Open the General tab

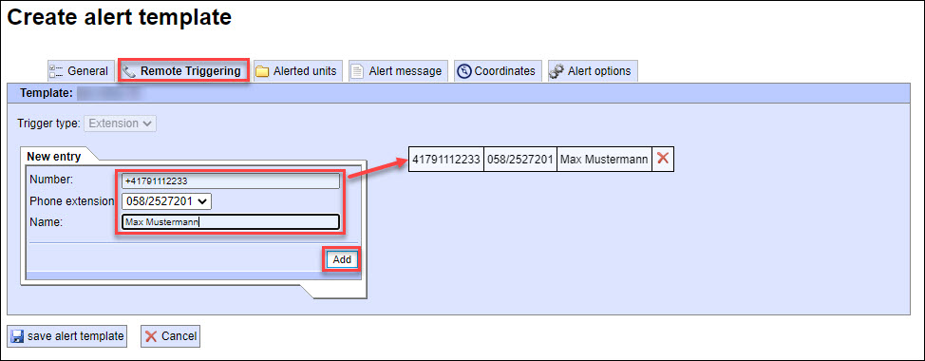pos(80,71)
